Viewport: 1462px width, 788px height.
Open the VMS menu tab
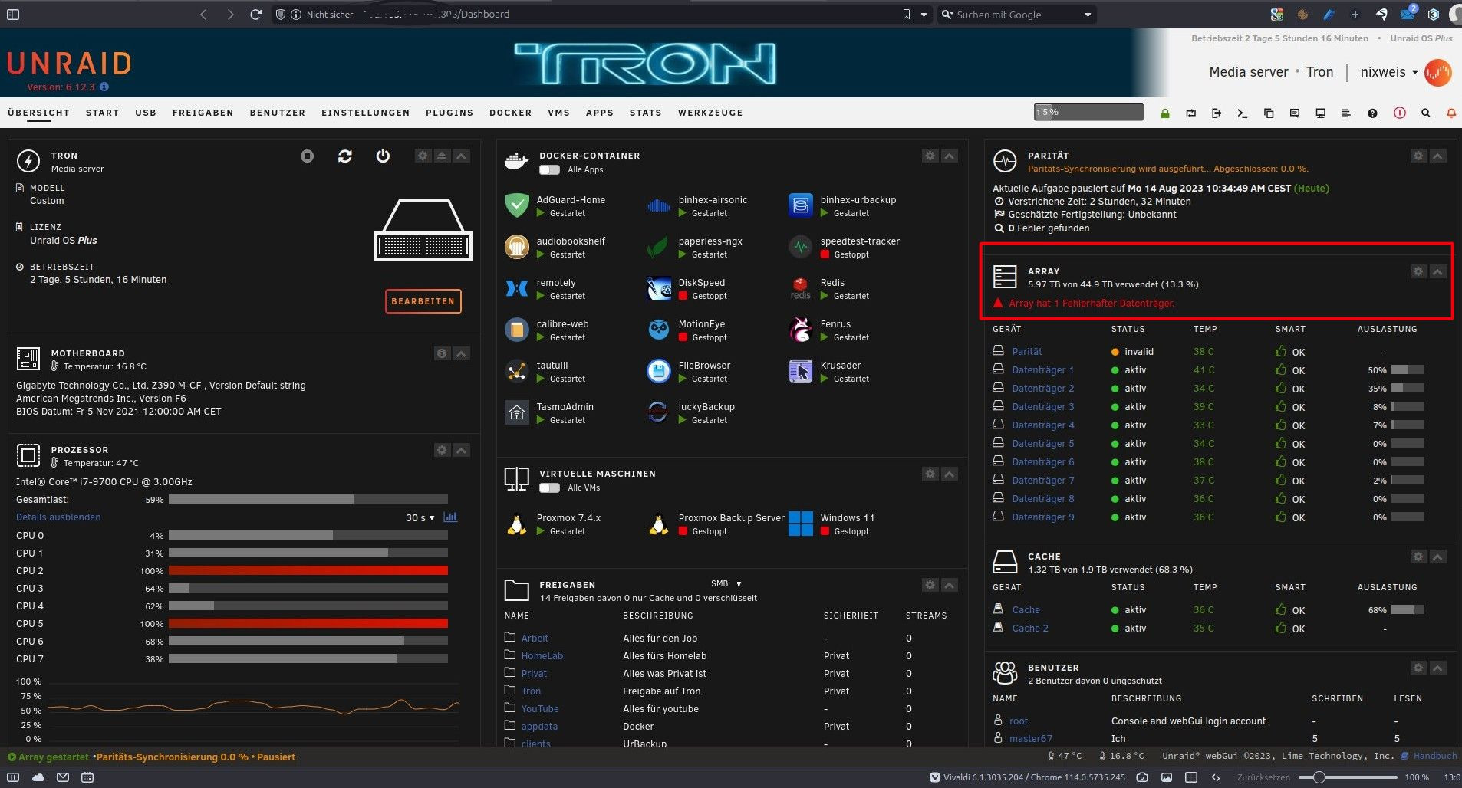pyautogui.click(x=558, y=113)
